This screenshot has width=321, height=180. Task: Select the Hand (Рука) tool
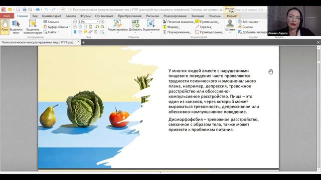coord(5,26)
